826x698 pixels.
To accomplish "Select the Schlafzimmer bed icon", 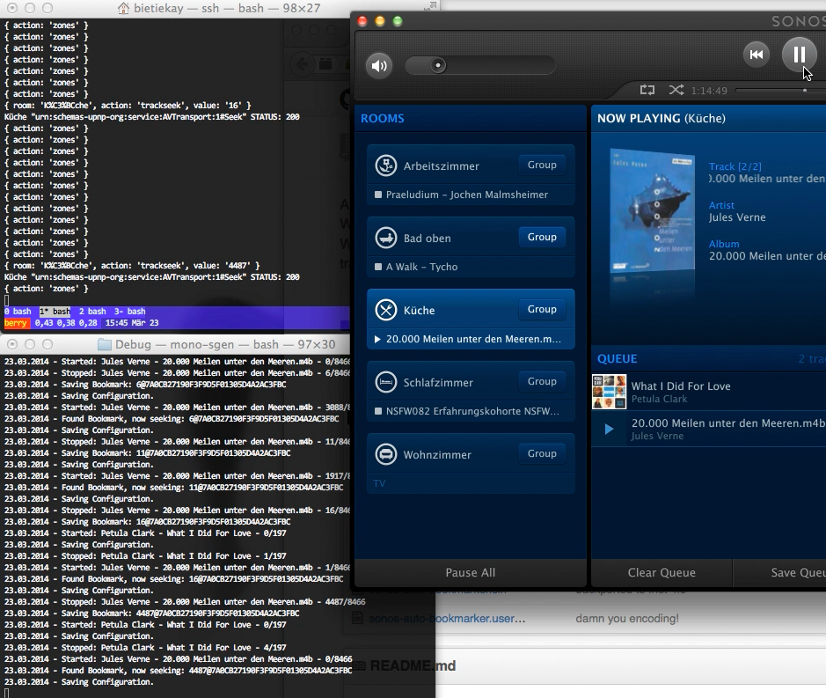I will 385,382.
